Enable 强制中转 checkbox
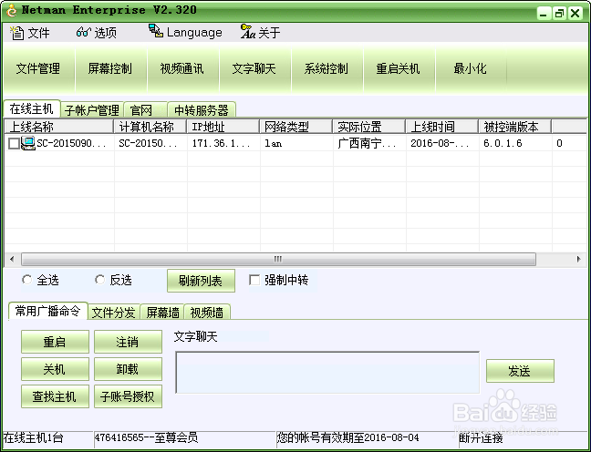The width and height of the screenshot is (591, 452). pyautogui.click(x=254, y=280)
